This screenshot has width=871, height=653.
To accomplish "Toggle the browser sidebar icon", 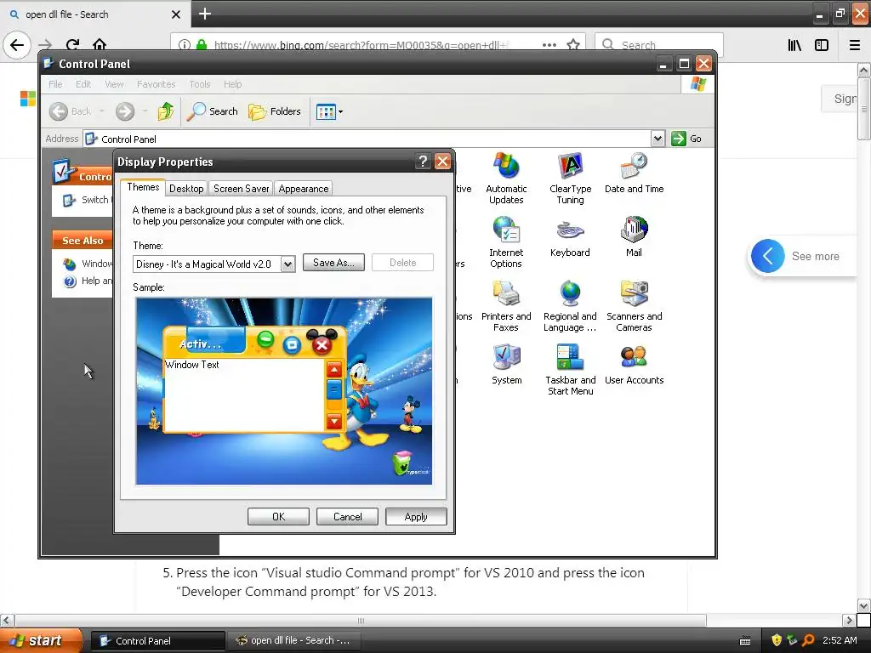I will tap(822, 45).
